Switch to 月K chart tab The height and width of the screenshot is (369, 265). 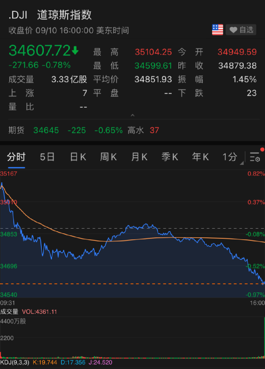(139, 157)
